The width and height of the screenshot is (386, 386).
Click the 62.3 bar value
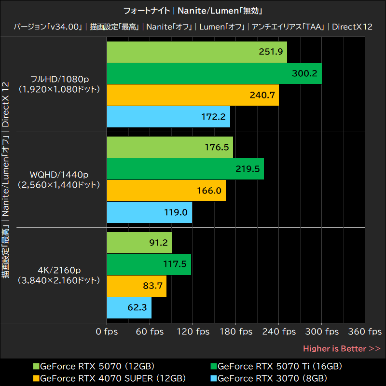click(138, 307)
